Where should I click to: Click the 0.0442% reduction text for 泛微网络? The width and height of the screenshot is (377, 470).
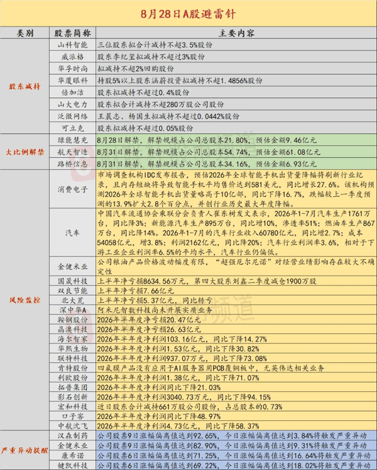(x=168, y=116)
